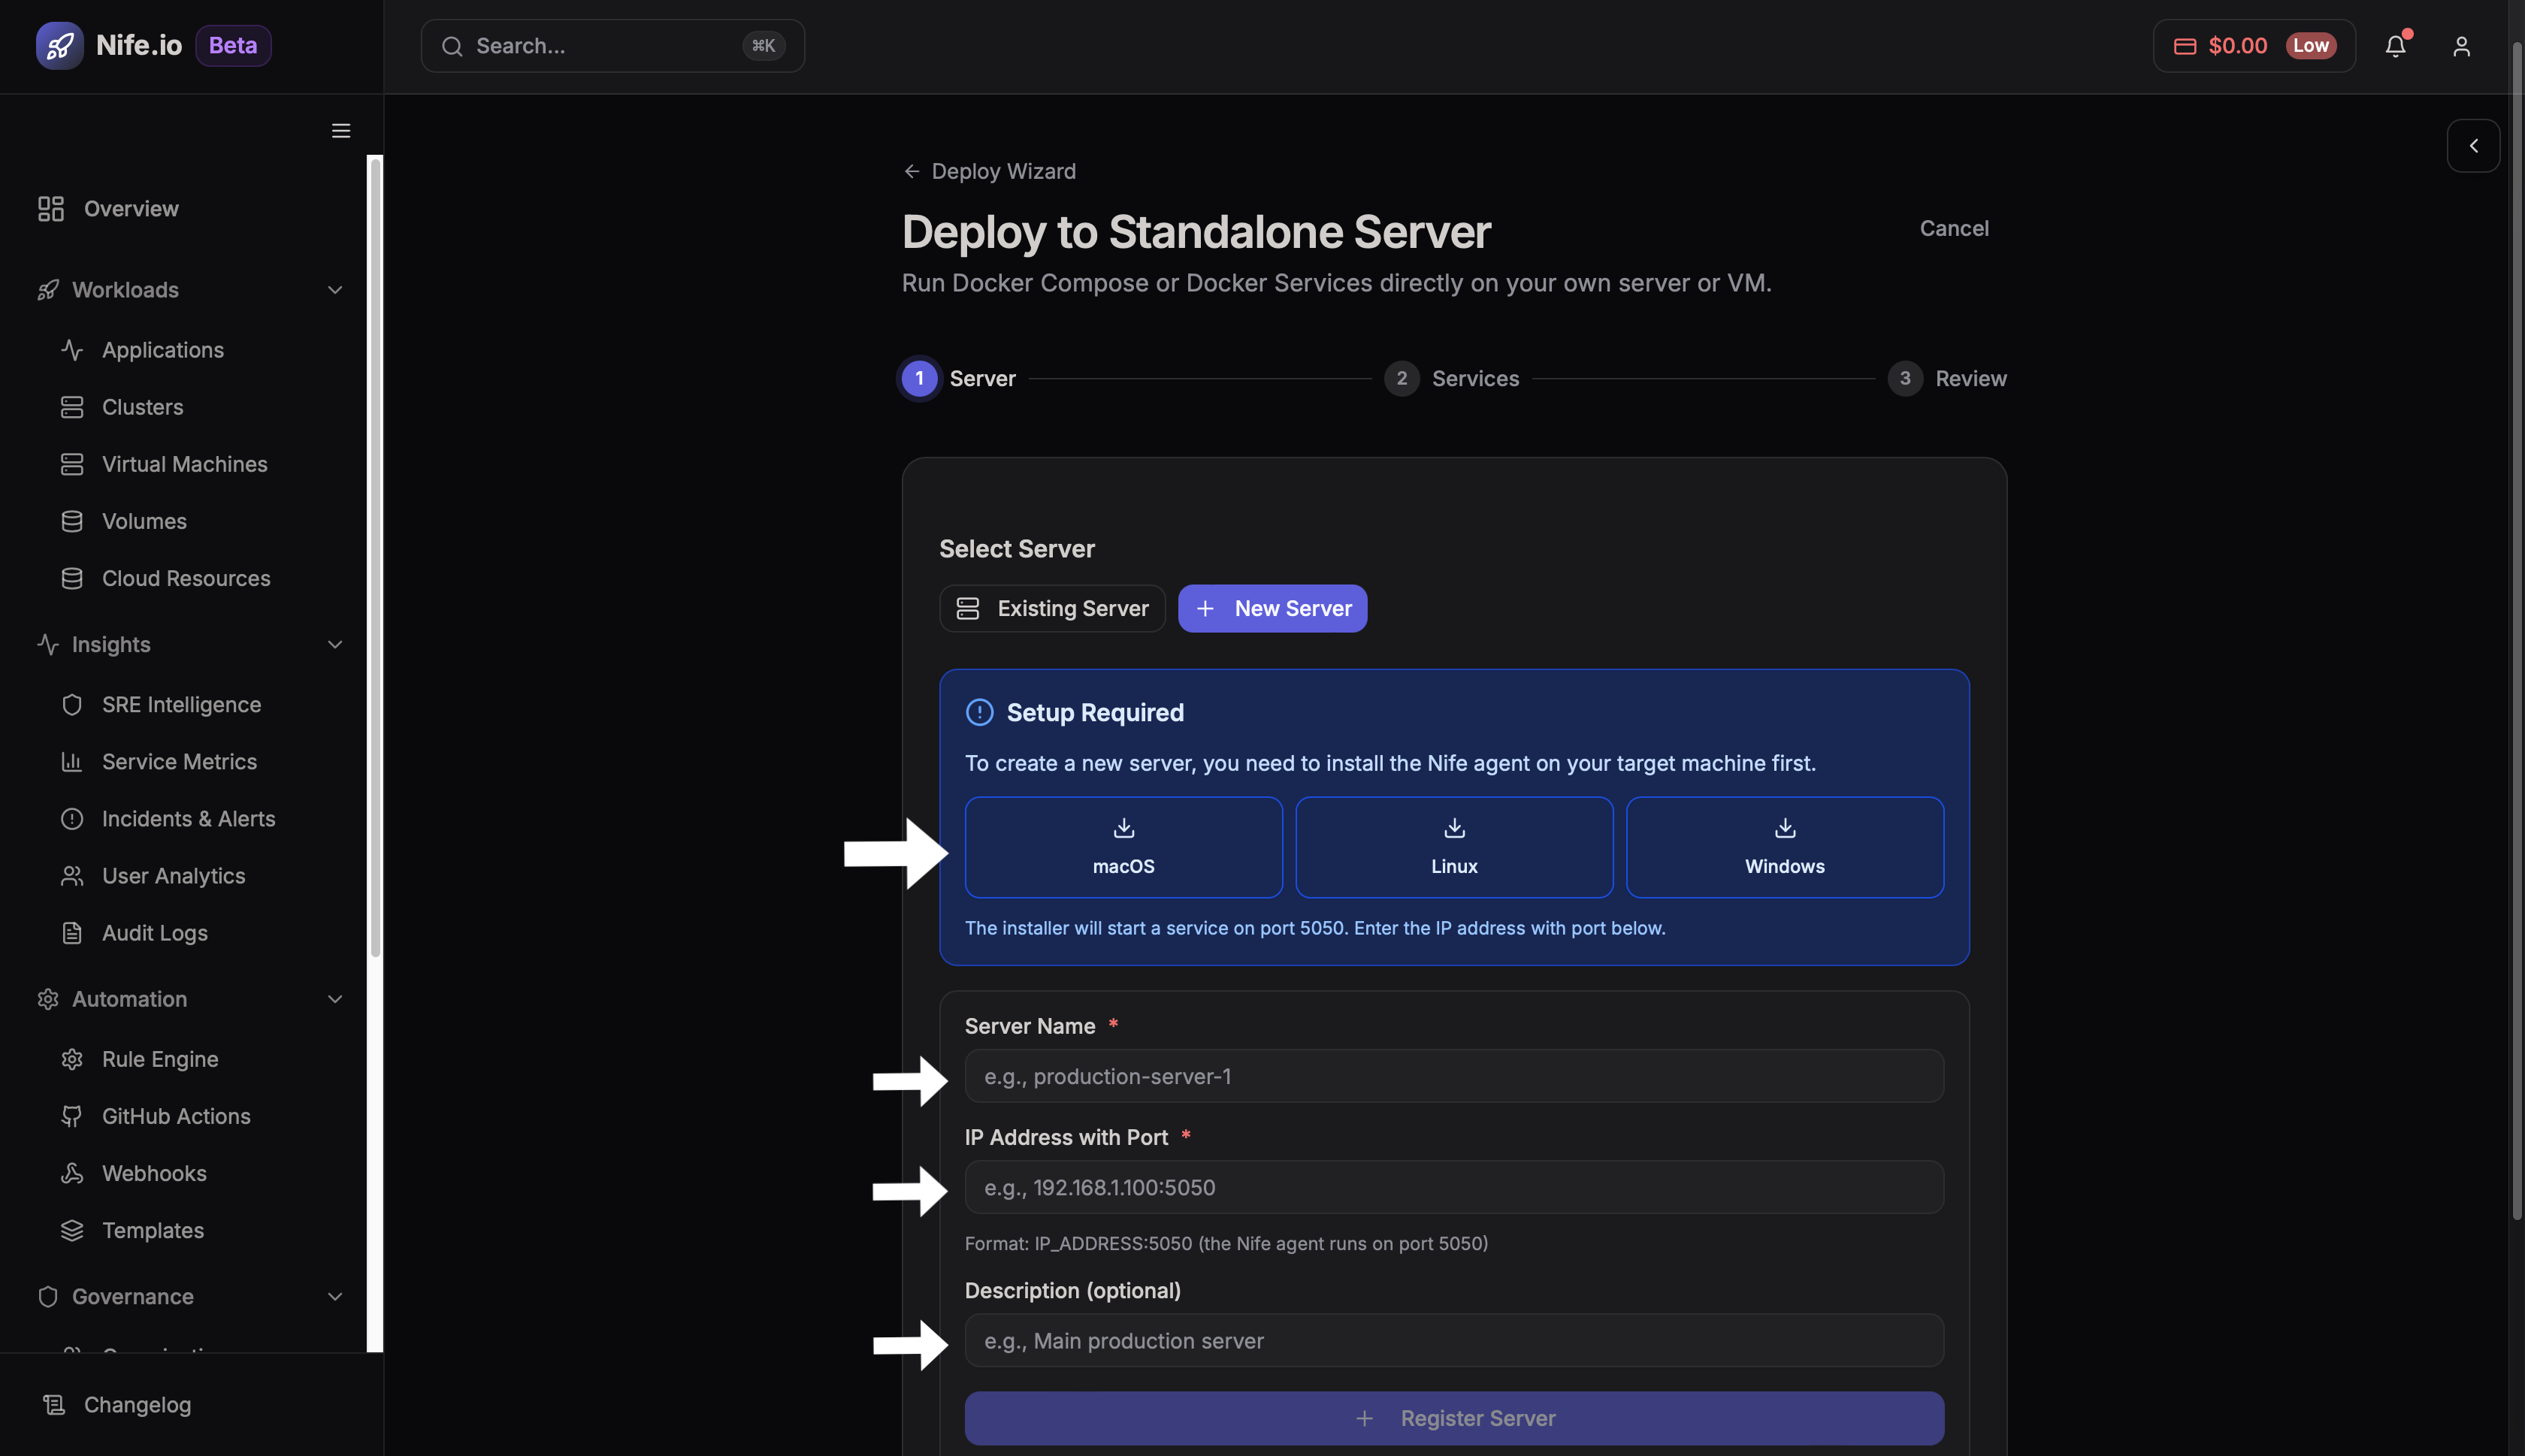Open the GitHub Actions icon in sidebar

pos(72,1116)
